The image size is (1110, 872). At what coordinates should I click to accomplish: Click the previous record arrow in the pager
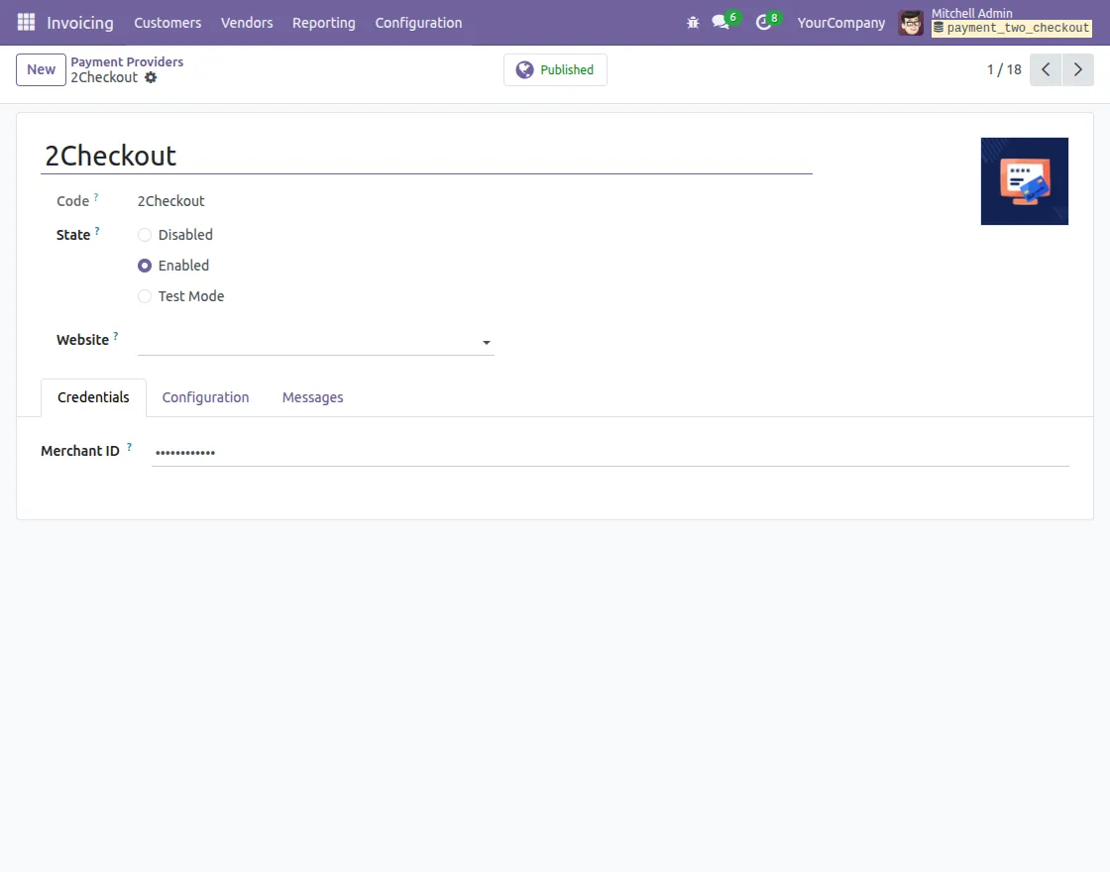click(1046, 69)
